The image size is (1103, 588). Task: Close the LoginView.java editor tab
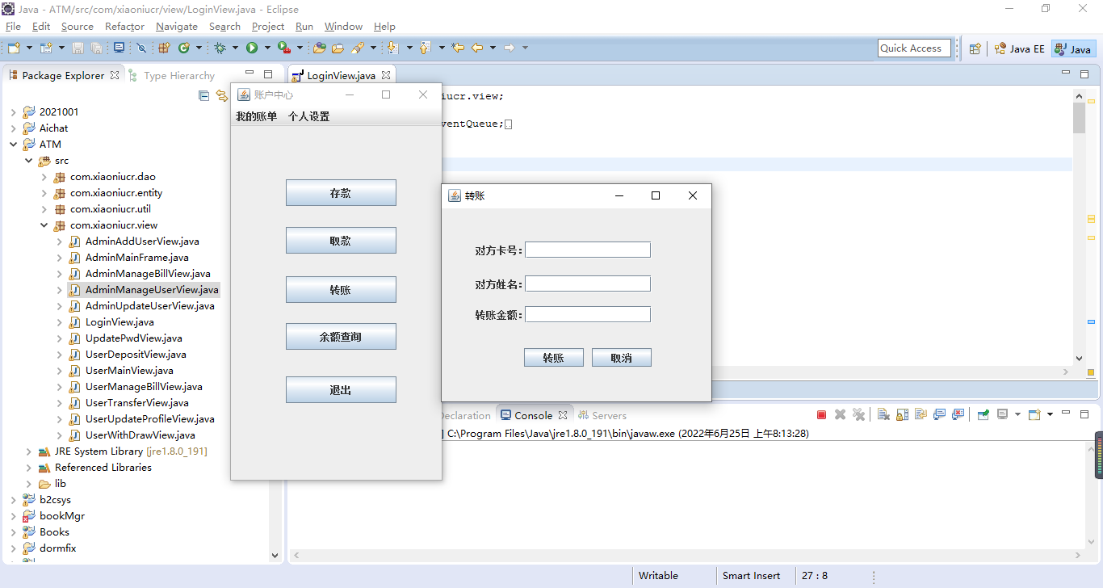386,75
